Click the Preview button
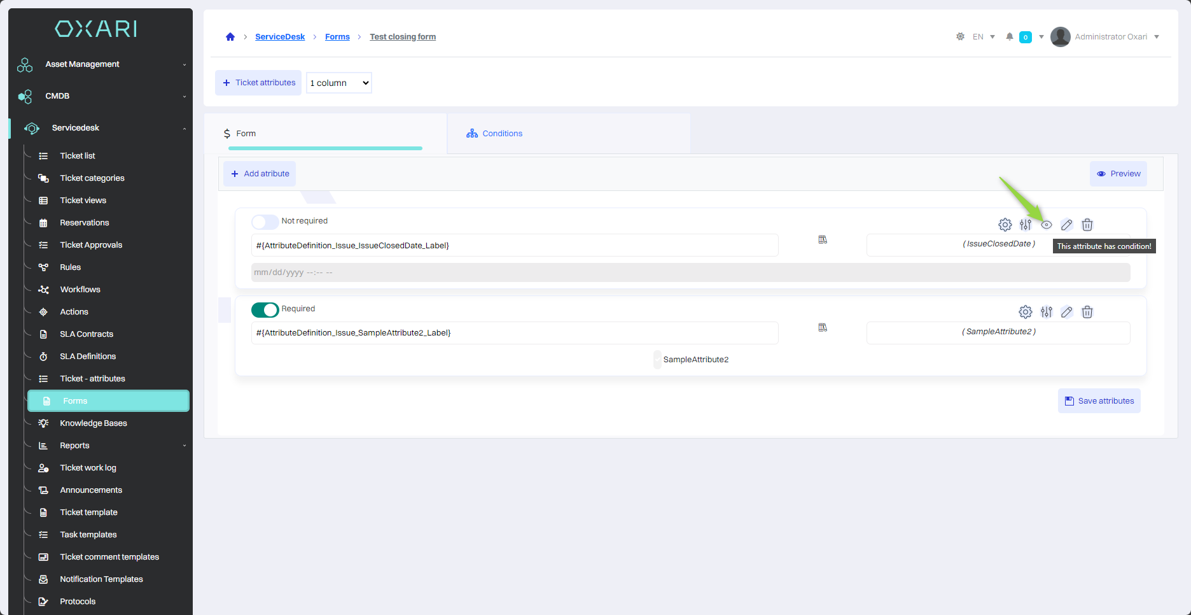The width and height of the screenshot is (1191, 615). [x=1118, y=174]
